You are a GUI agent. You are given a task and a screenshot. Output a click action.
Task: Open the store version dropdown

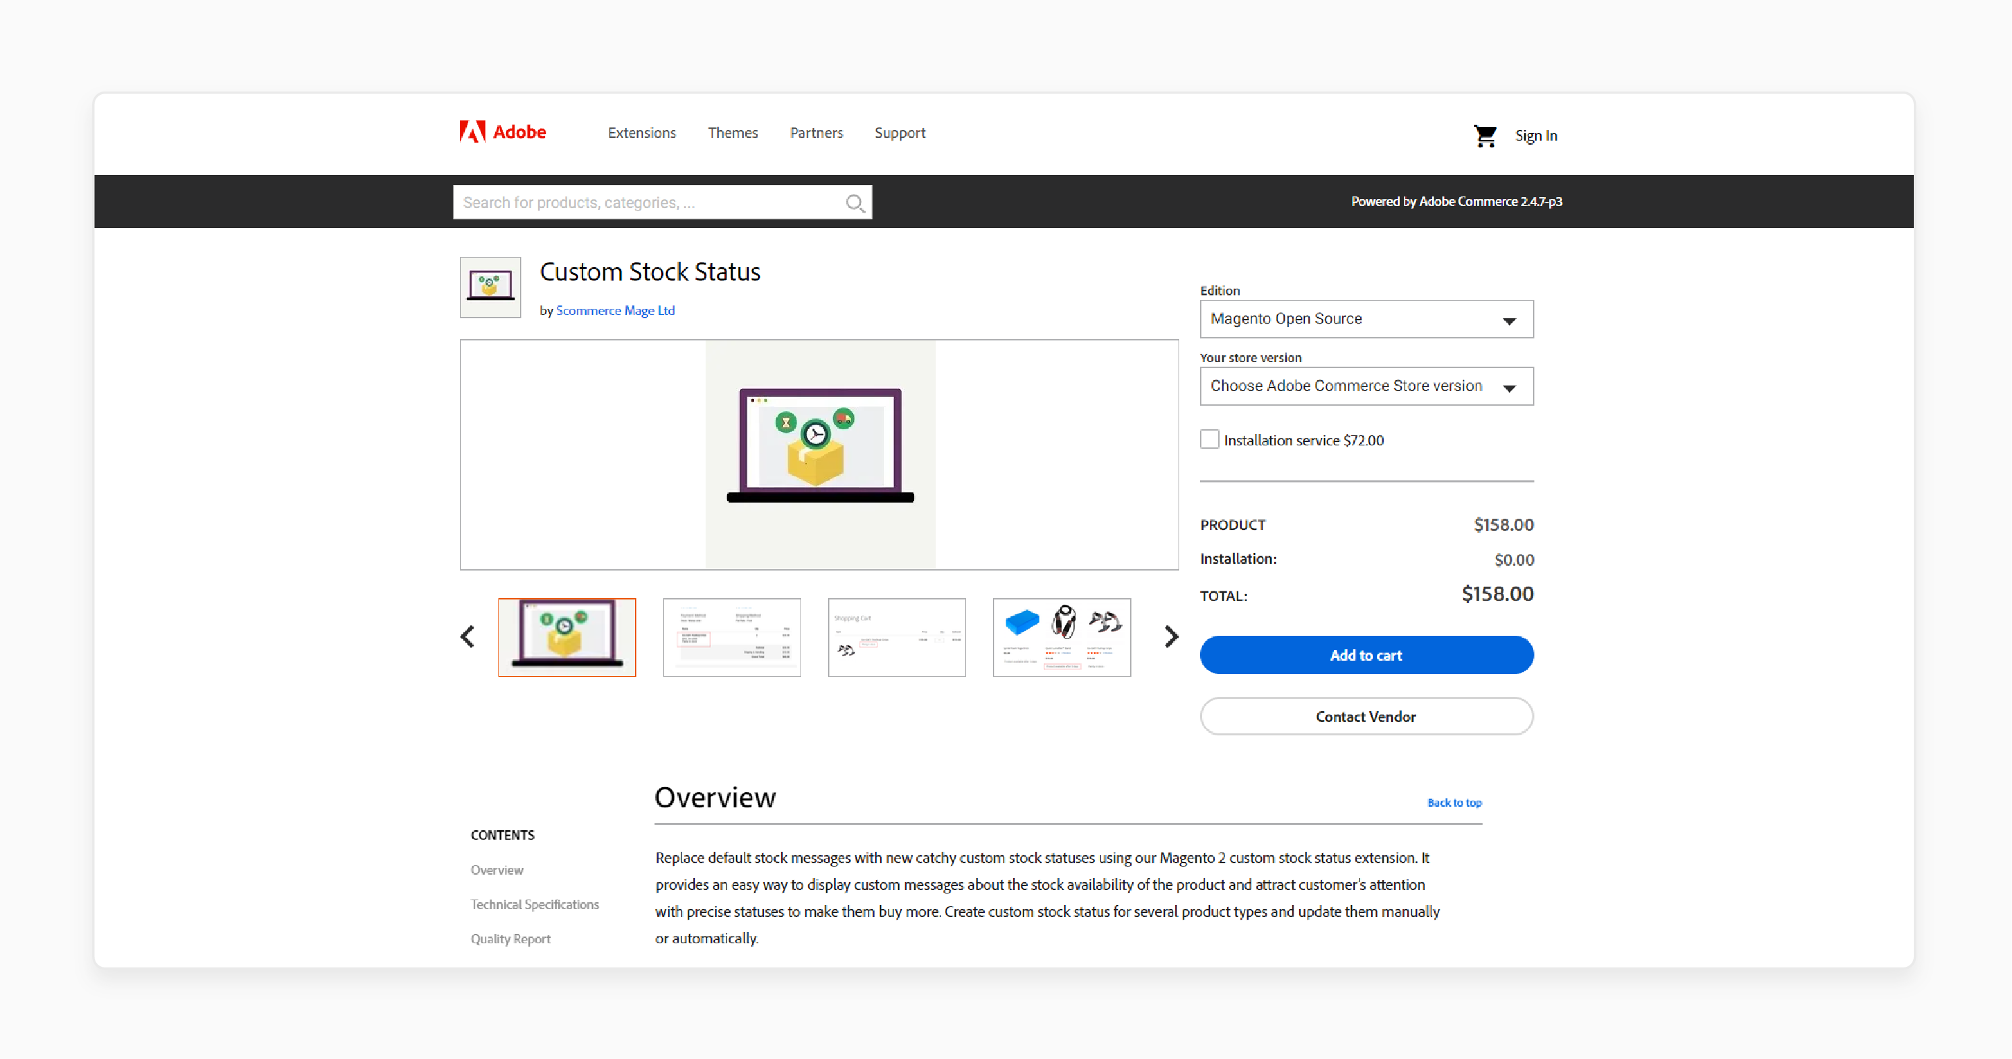tap(1366, 386)
